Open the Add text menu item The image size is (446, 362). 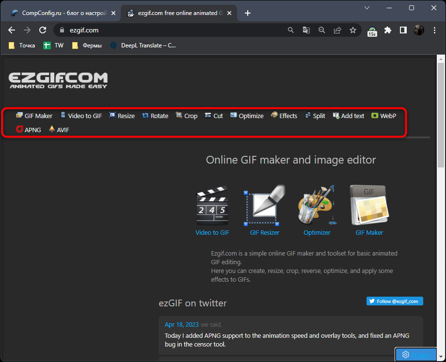[348, 116]
